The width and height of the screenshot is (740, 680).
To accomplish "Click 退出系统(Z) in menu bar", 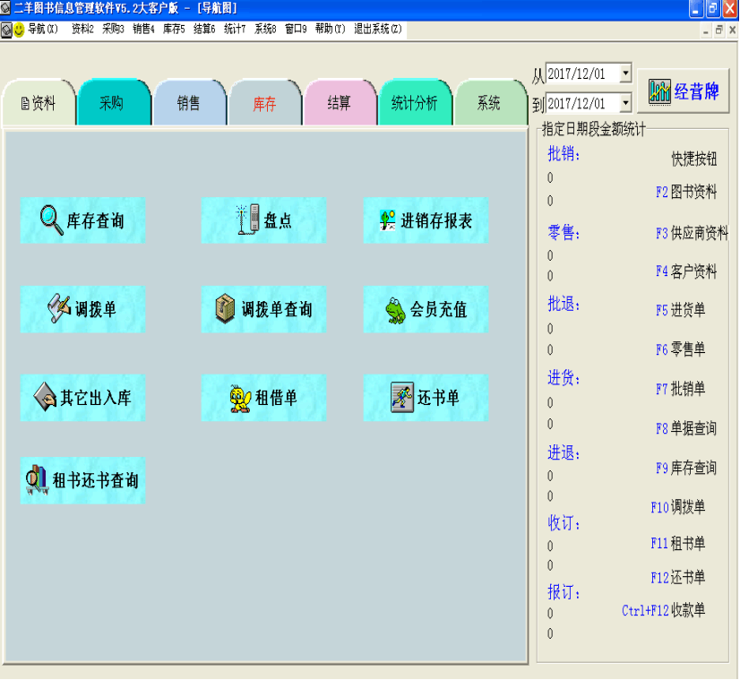I will [377, 30].
